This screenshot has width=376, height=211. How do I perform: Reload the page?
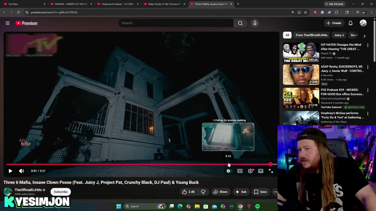coord(18,12)
